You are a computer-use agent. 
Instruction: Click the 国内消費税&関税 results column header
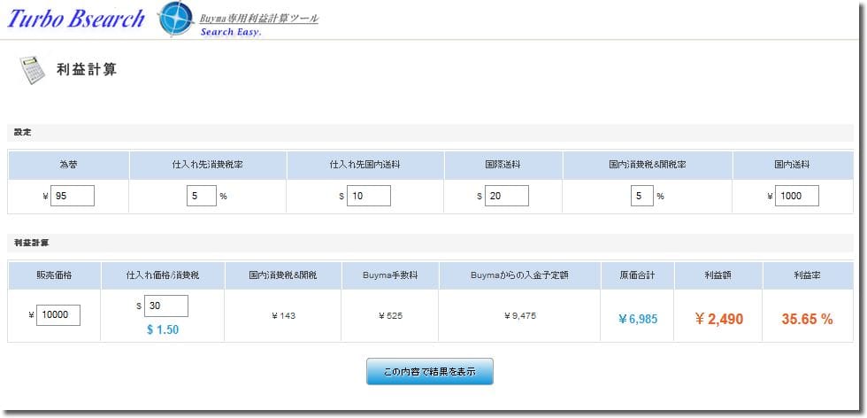283,275
